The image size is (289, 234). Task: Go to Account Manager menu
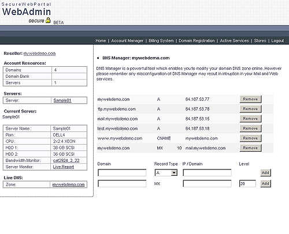pyautogui.click(x=127, y=41)
